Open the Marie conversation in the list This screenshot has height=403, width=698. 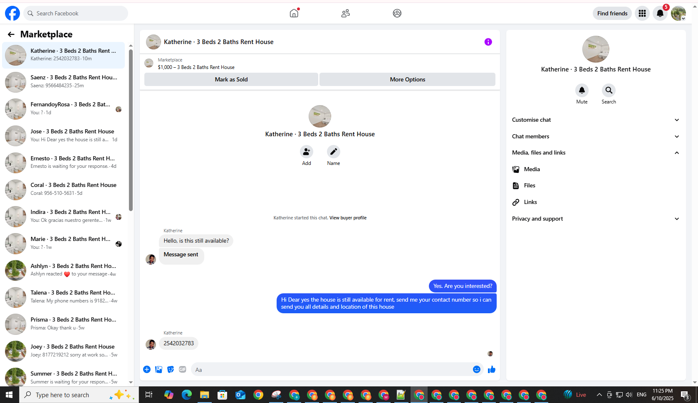[x=64, y=243]
